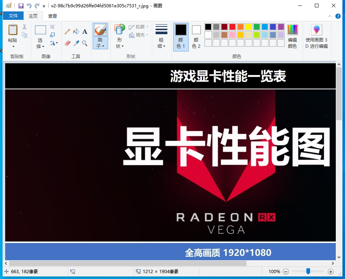
Task: Pick the pink color swatch
Action: [232, 35]
